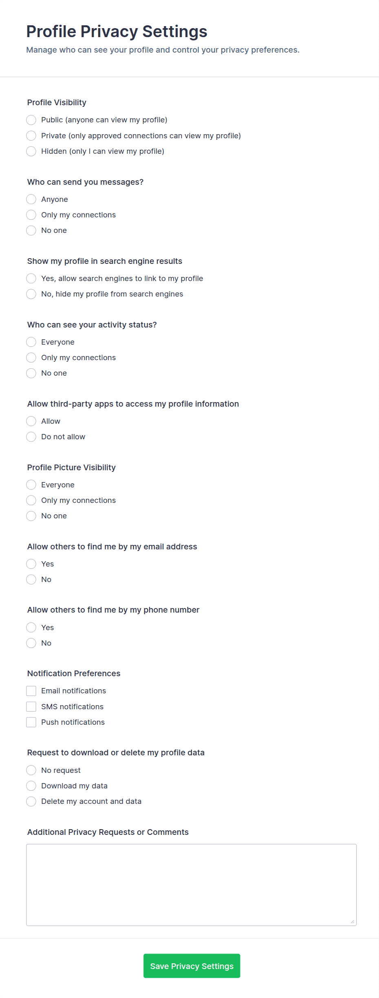Click the Additional Privacy Requests comment box
379x998 pixels.
click(191, 885)
